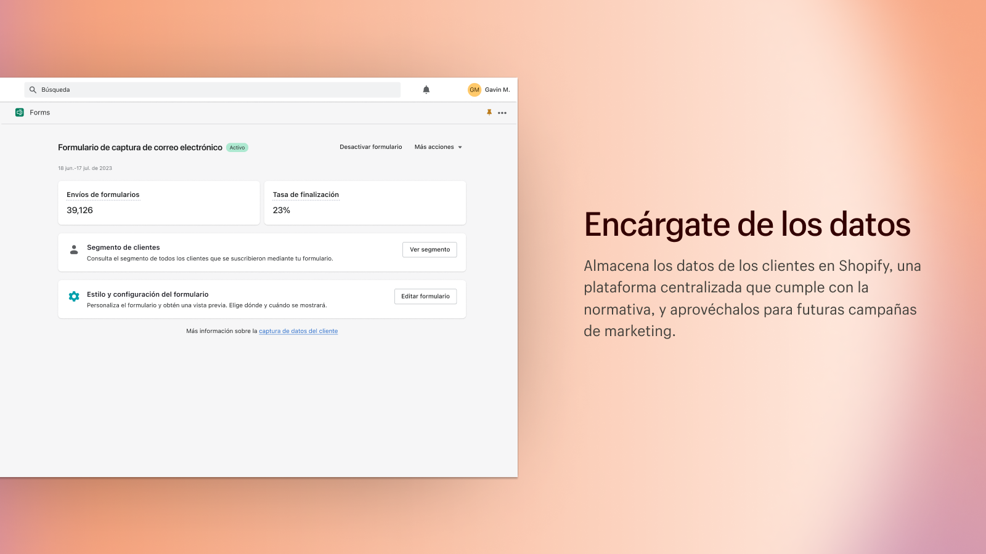
Task: Click the 39,126 submissions value
Action: pyautogui.click(x=80, y=211)
